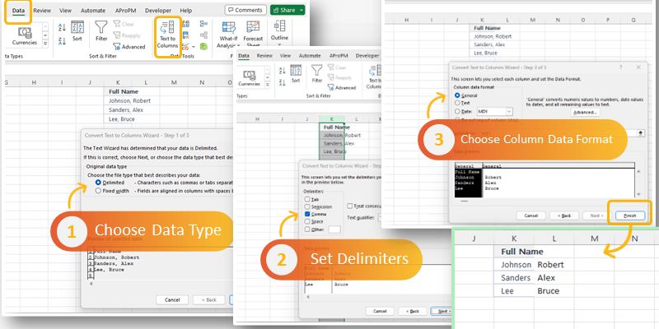Select the Delimited radio button
The image size is (659, 329).
pos(98,183)
